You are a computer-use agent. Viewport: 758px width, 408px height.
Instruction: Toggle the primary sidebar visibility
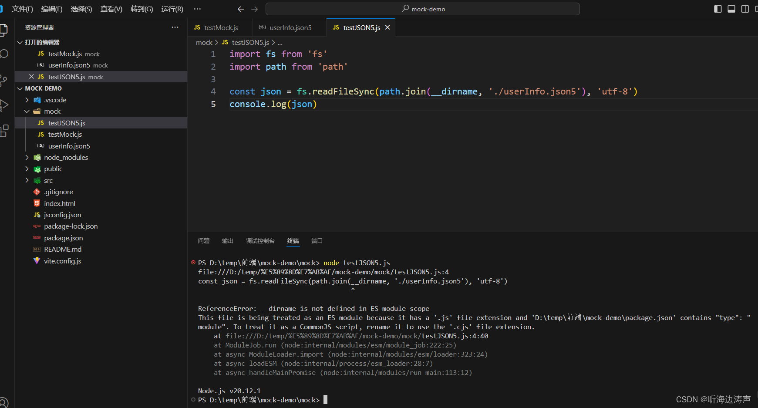pyautogui.click(x=718, y=9)
